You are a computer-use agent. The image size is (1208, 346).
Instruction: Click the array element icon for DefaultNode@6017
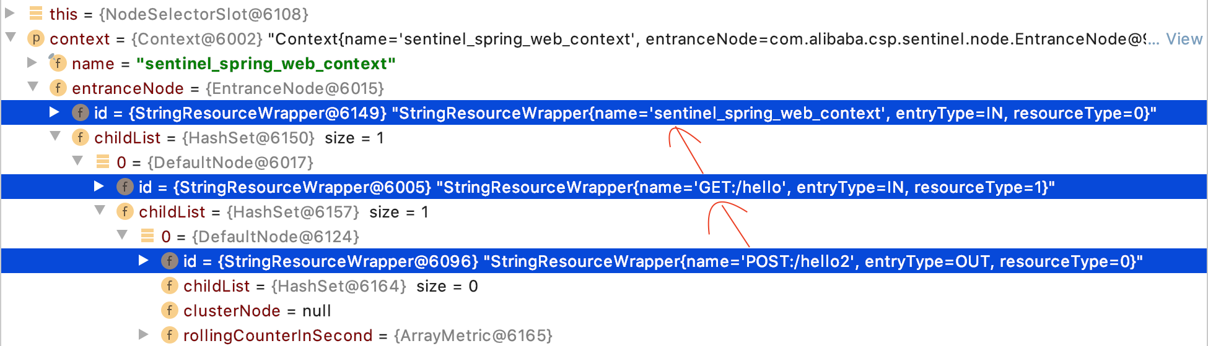pos(103,162)
